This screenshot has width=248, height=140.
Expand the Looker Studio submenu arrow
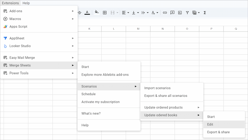pyautogui.click(x=73, y=46)
